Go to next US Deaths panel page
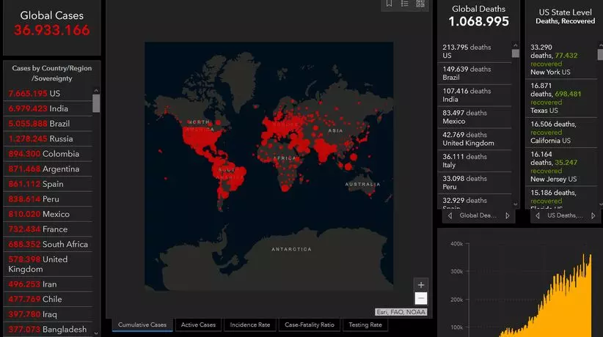Screen dimensions: 603x337 click(593, 216)
